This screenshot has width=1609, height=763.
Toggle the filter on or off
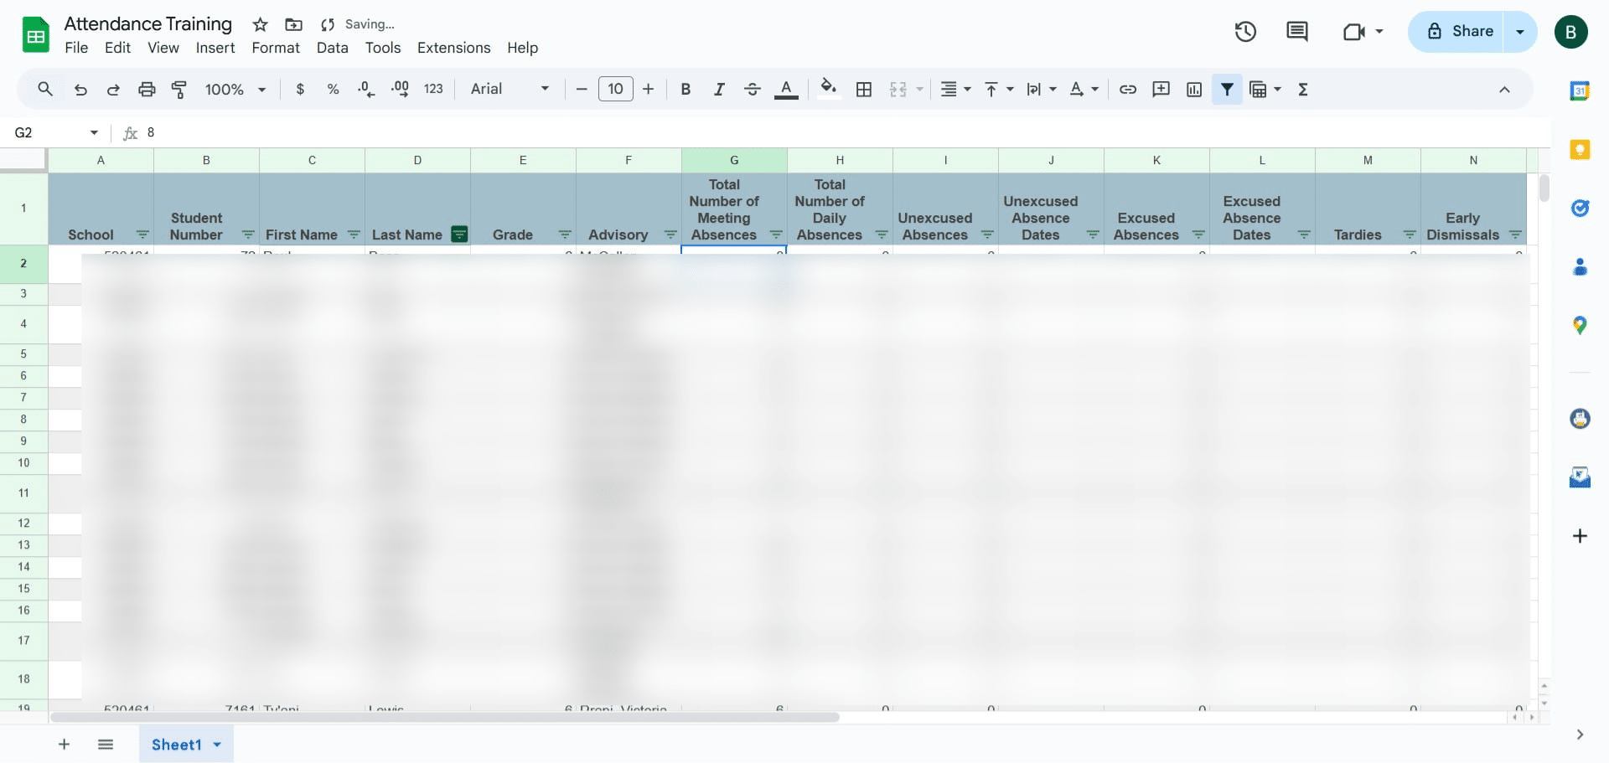[1227, 89]
